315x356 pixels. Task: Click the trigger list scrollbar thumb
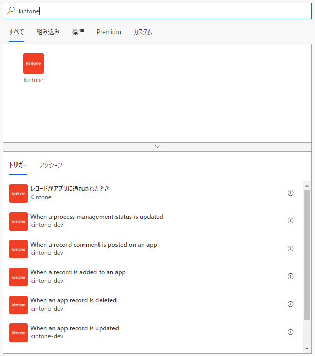pyautogui.click(x=307, y=255)
